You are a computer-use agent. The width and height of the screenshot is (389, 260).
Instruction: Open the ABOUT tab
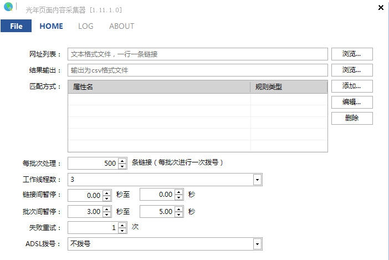tap(121, 26)
